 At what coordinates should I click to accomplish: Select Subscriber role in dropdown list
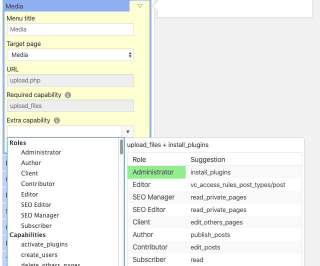click(36, 226)
